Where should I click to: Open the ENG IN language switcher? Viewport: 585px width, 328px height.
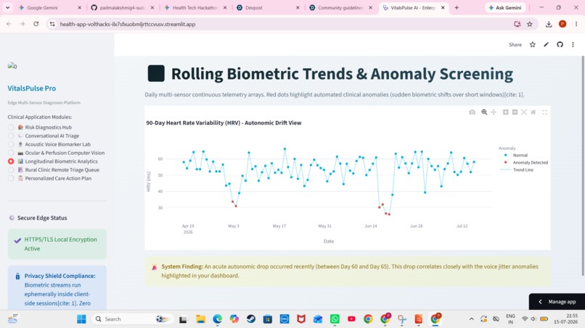510,319
